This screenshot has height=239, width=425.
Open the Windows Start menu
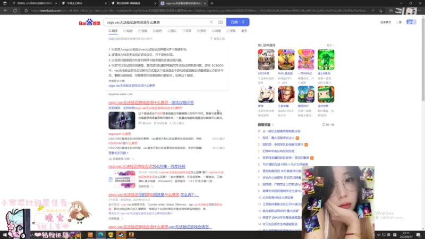[5, 235]
